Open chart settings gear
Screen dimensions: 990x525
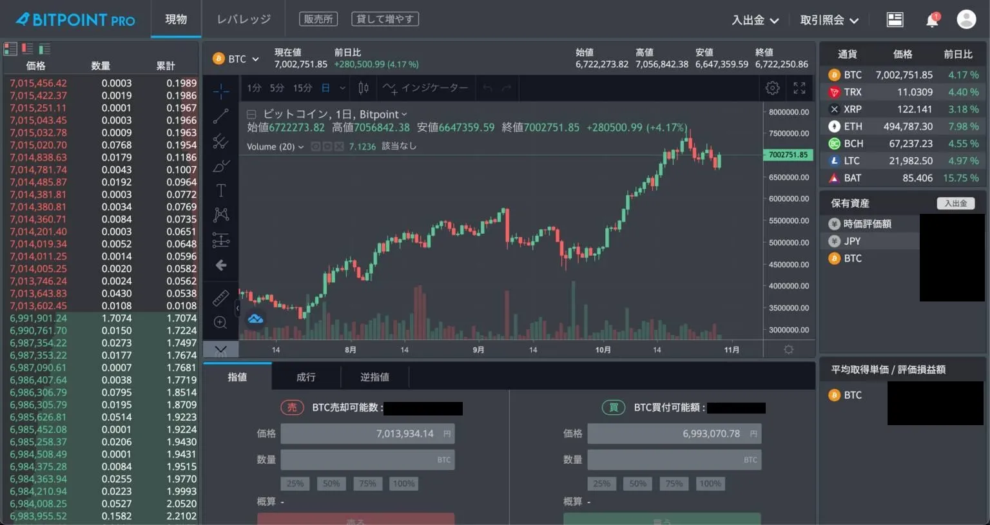[x=772, y=88]
